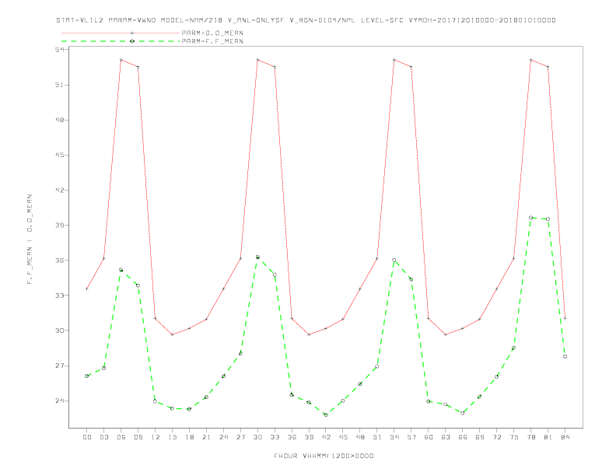
Task: Click the y-axis tick label 45
Action: click(60, 155)
